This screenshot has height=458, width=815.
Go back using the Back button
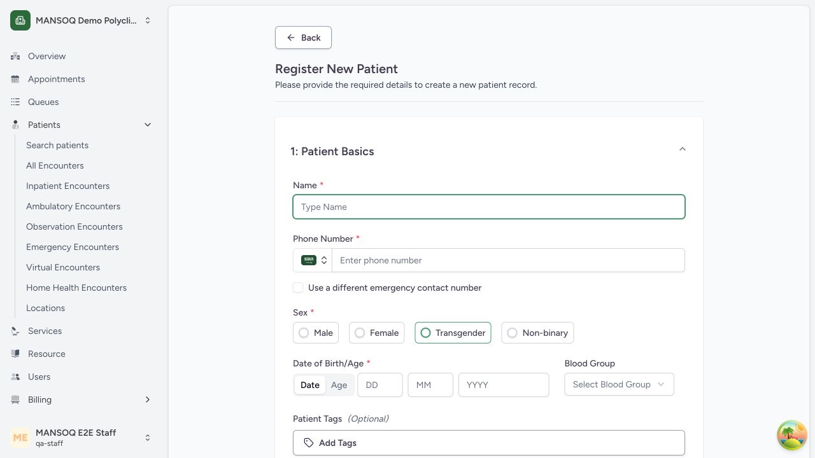tap(303, 38)
